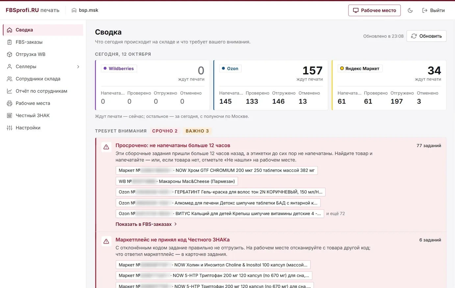455x288 pixels.
Task: Click the chevron after Показать в FBS-заказах
Action: tap(176, 224)
